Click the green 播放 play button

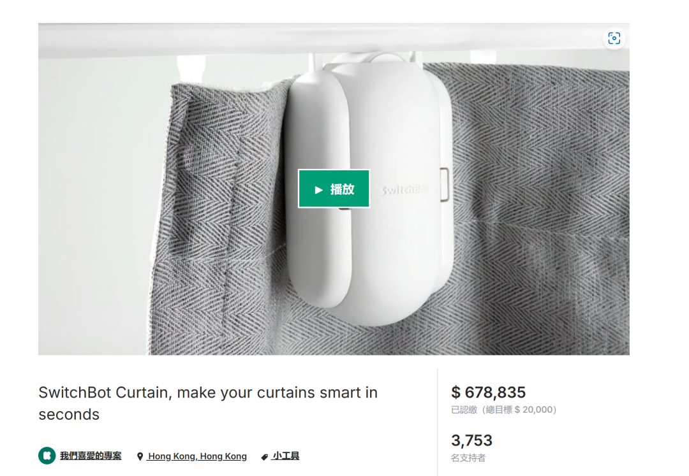pos(334,189)
